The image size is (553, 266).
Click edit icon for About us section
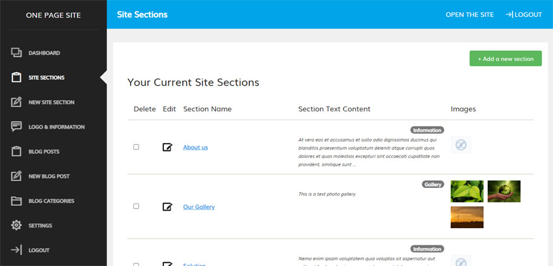coord(167,147)
